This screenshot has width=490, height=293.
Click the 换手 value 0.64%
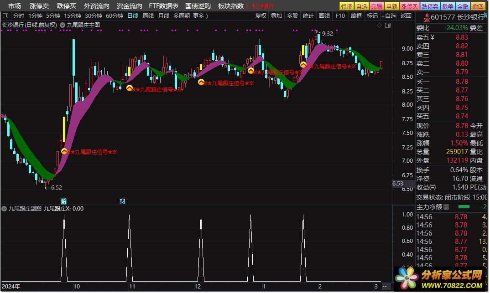(x=459, y=170)
